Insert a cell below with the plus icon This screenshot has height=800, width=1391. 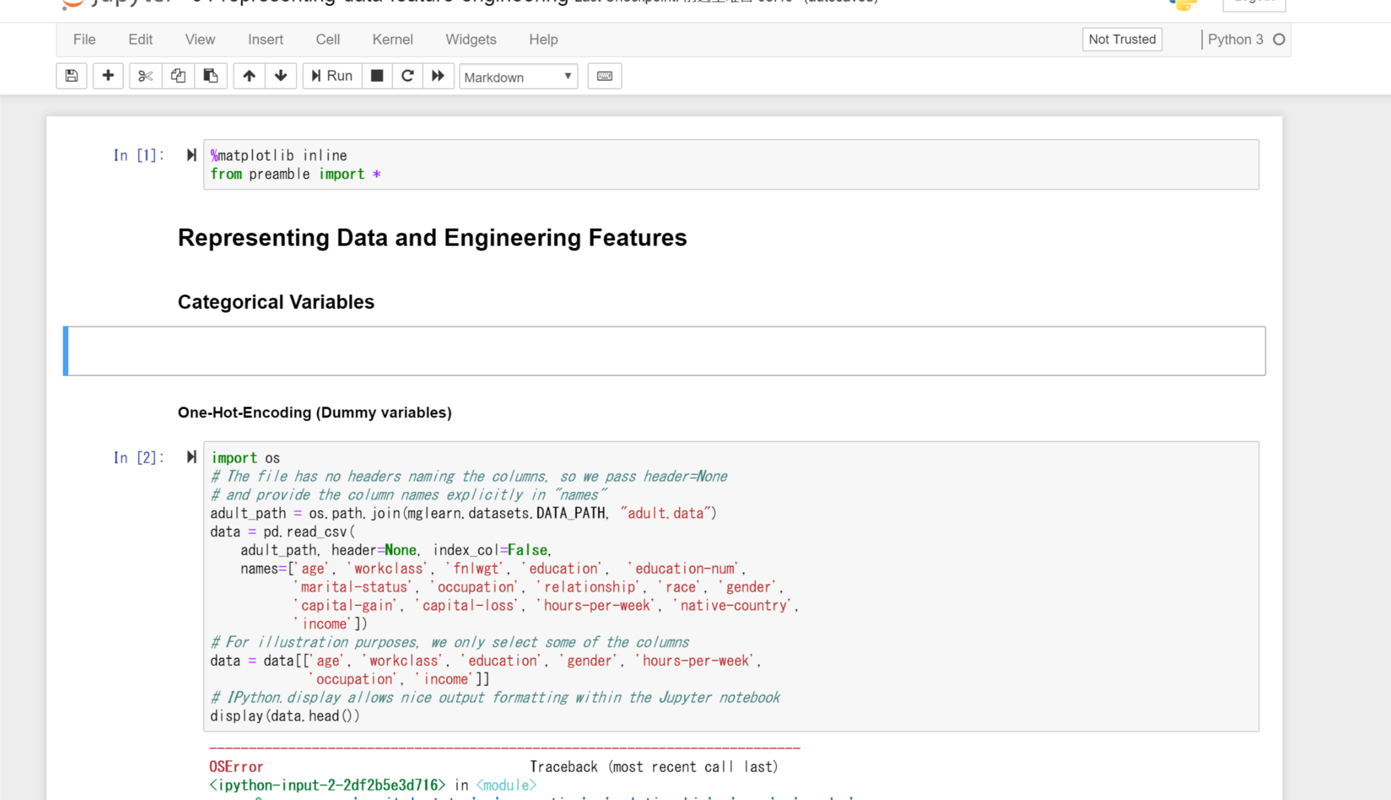point(108,76)
